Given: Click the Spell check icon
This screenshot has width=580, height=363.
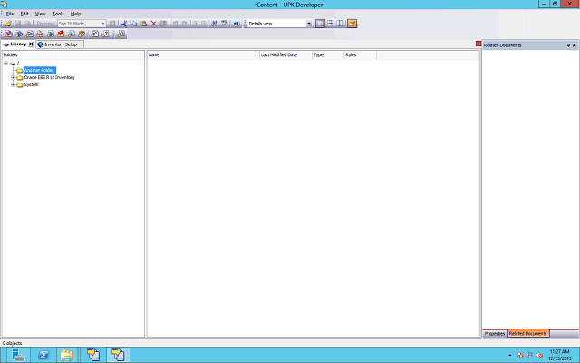Looking at the screenshot, I should pyautogui.click(x=224, y=24).
